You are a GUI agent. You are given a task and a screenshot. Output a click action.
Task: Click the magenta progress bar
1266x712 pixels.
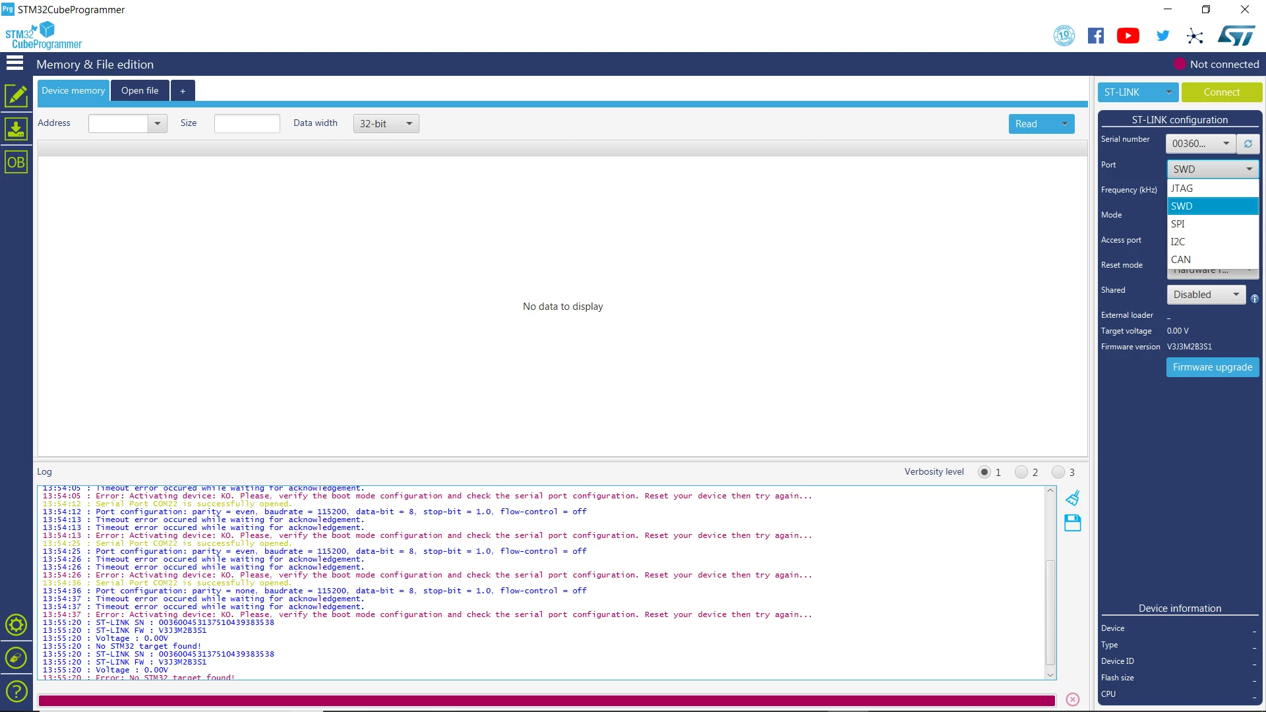[547, 700]
